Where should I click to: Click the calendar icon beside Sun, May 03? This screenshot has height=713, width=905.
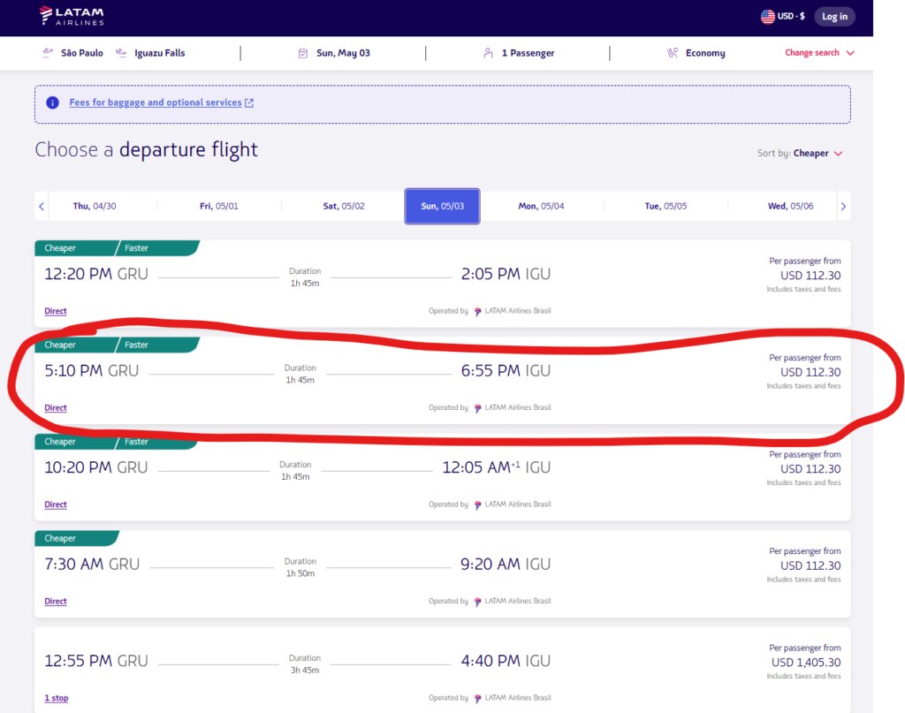[303, 53]
